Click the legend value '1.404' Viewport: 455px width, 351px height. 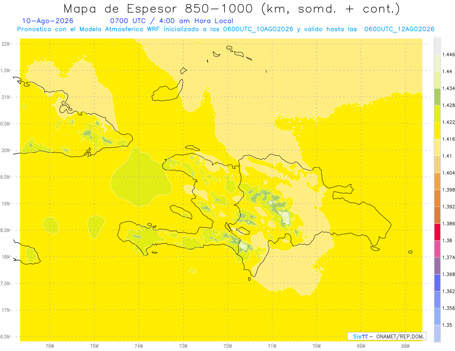448,173
